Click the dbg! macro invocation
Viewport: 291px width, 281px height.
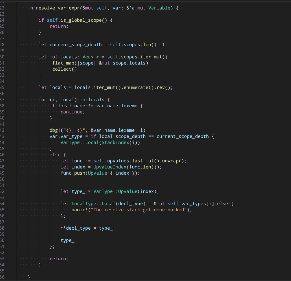55,130
